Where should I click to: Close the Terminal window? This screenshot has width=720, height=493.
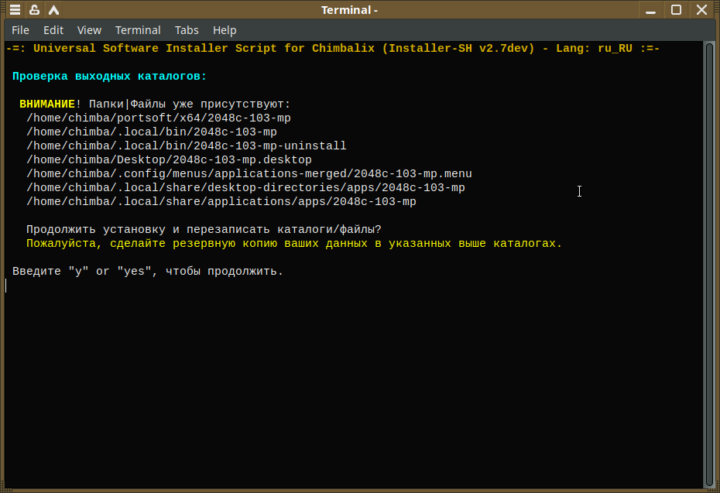pos(701,9)
